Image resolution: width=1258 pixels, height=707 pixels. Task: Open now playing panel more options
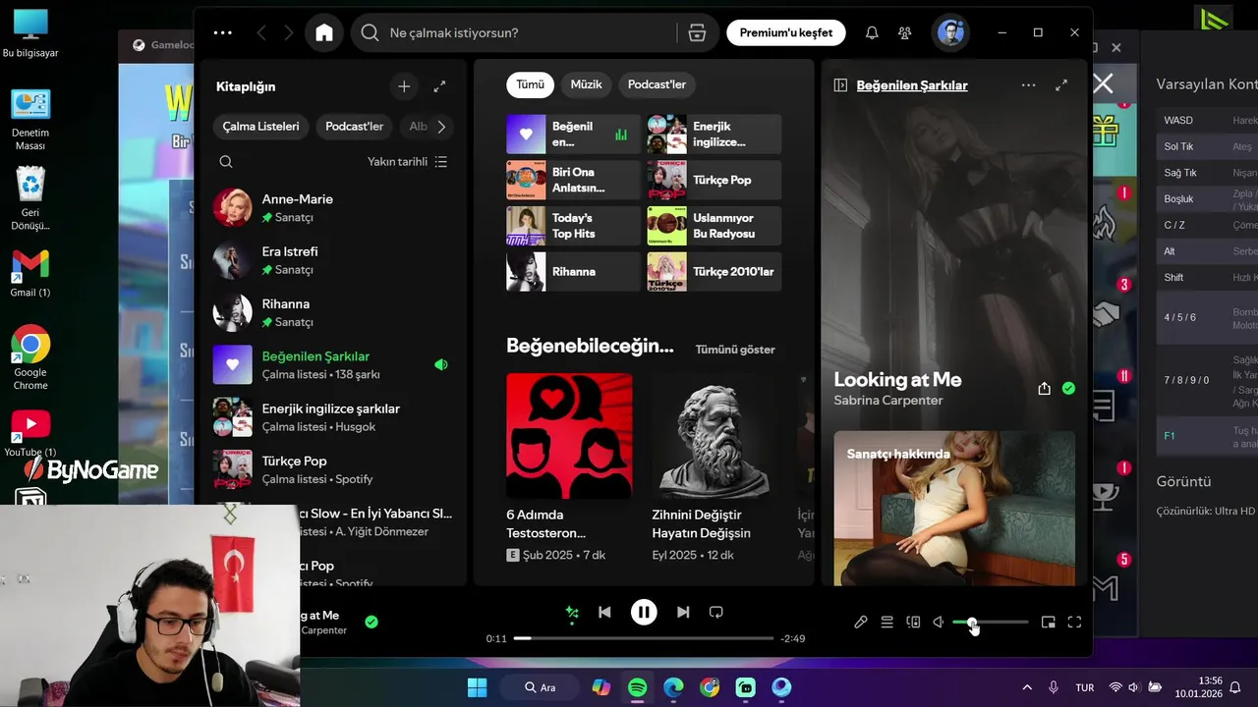click(1028, 85)
